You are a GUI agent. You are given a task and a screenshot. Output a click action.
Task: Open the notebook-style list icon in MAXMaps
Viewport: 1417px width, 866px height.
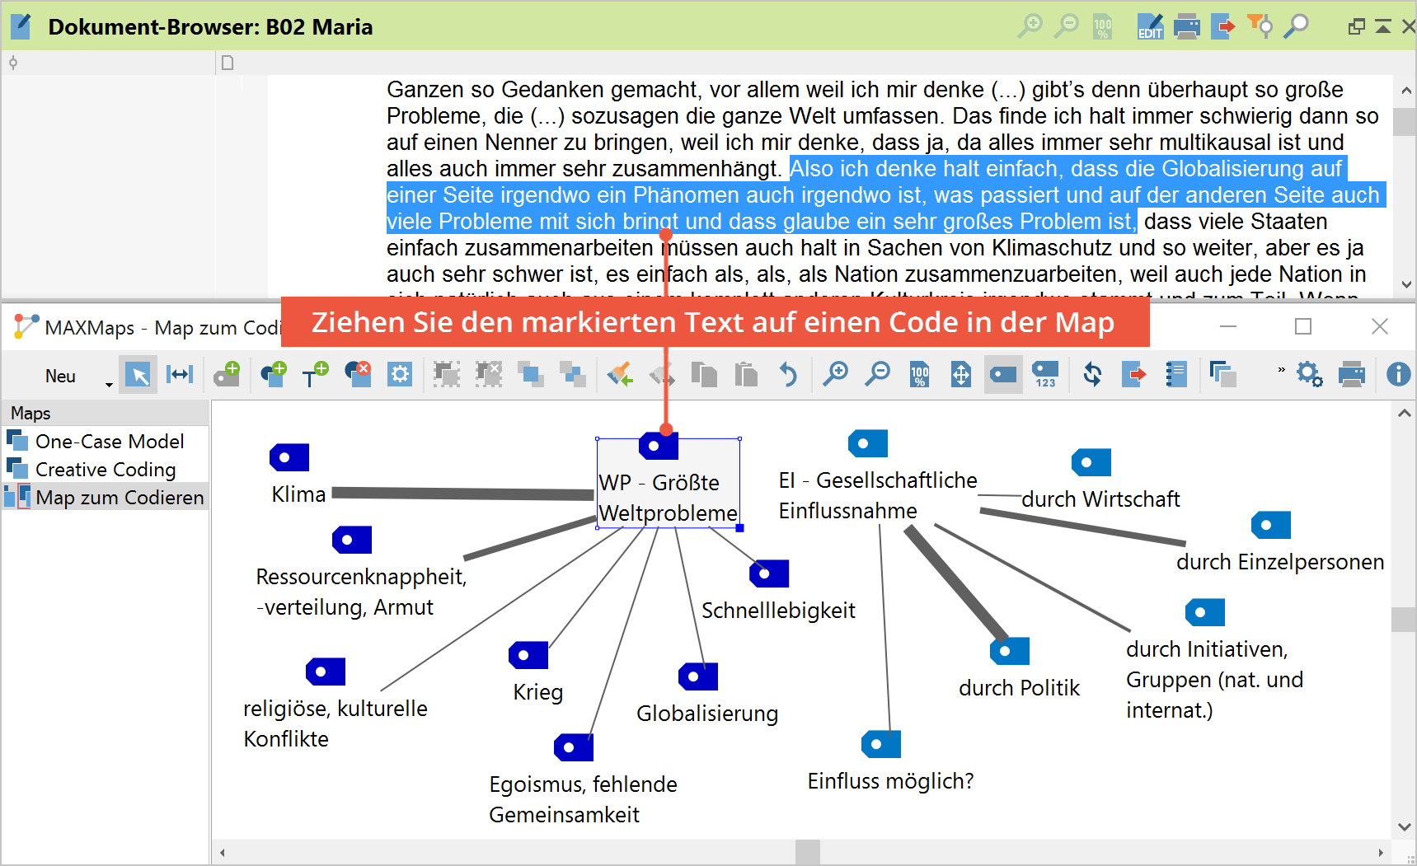click(1176, 375)
